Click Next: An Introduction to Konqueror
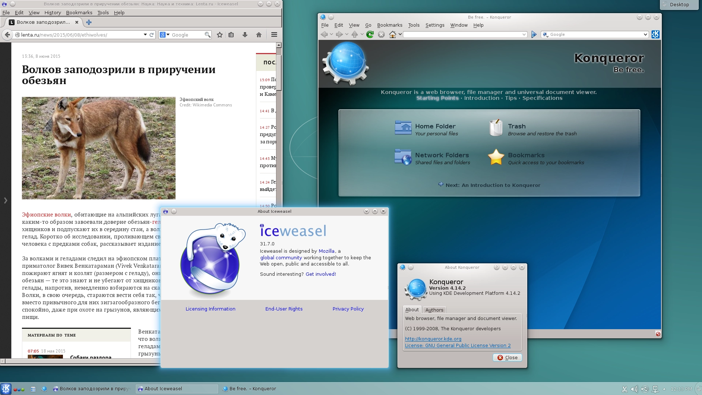The height and width of the screenshot is (395, 702). (x=489, y=185)
